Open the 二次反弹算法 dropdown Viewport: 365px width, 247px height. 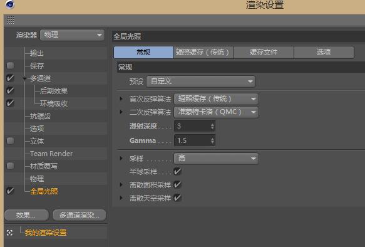point(216,112)
